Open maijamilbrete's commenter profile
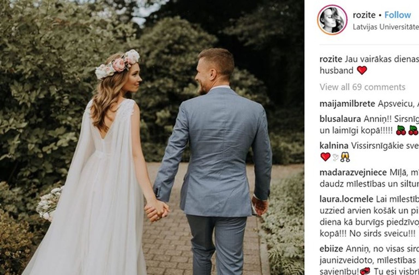 [x=347, y=104]
